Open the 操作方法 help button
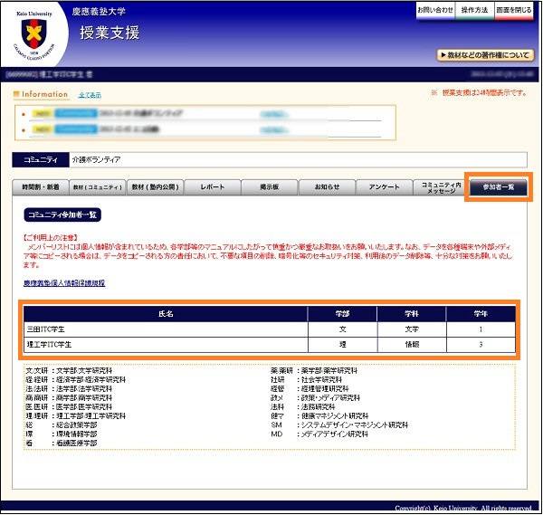The width and height of the screenshot is (543, 515). (x=473, y=10)
